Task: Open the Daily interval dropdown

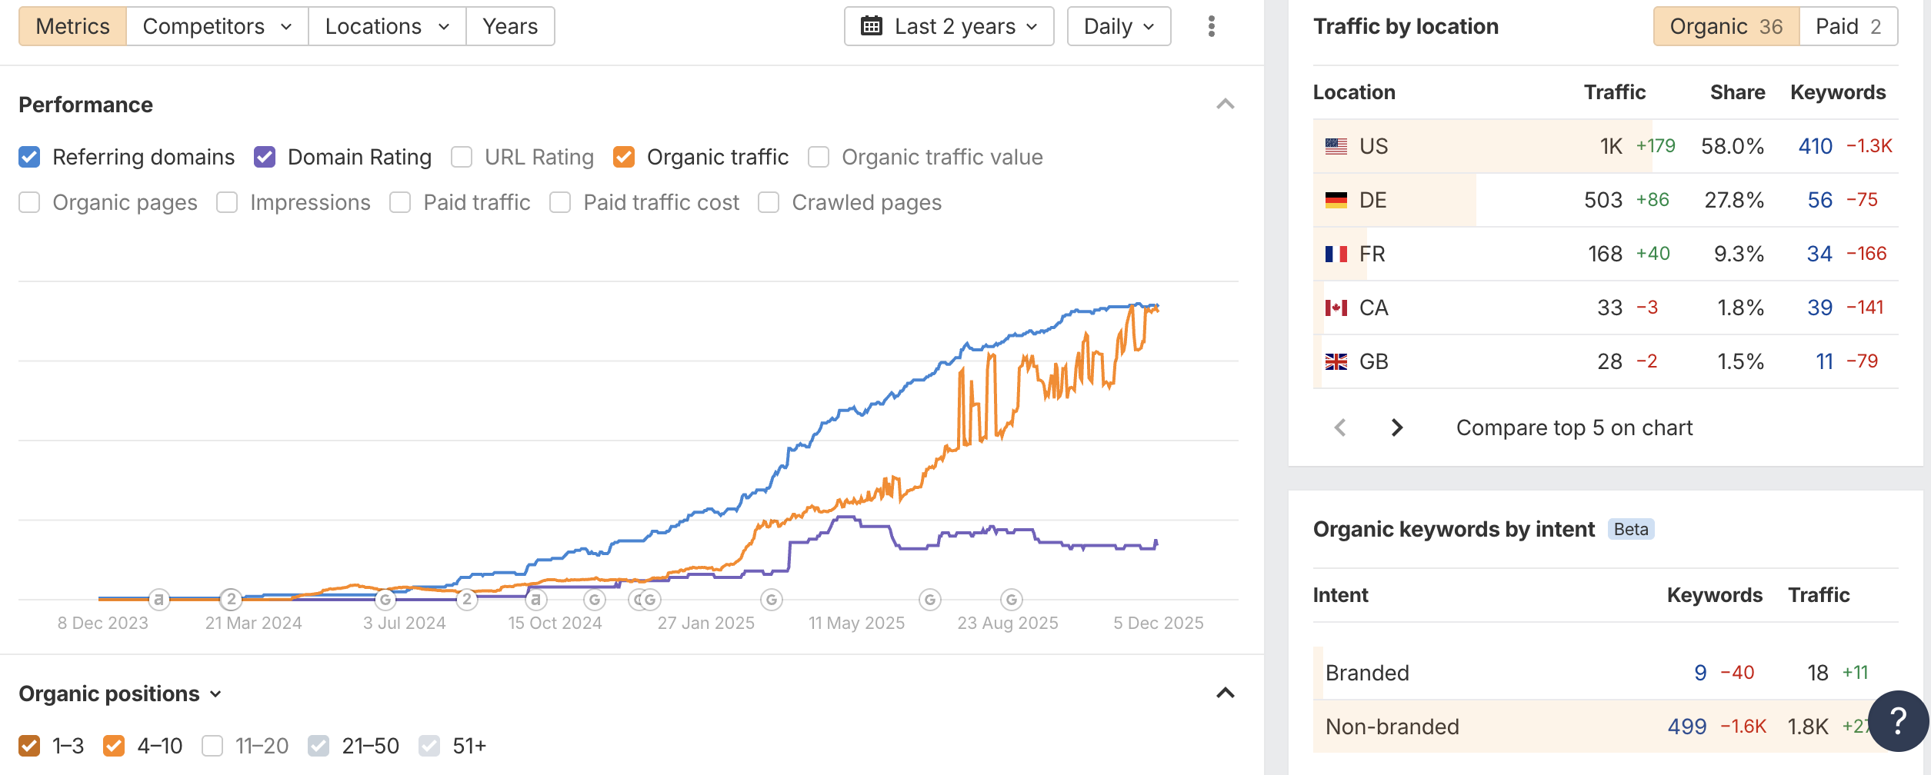Action: 1119,26
